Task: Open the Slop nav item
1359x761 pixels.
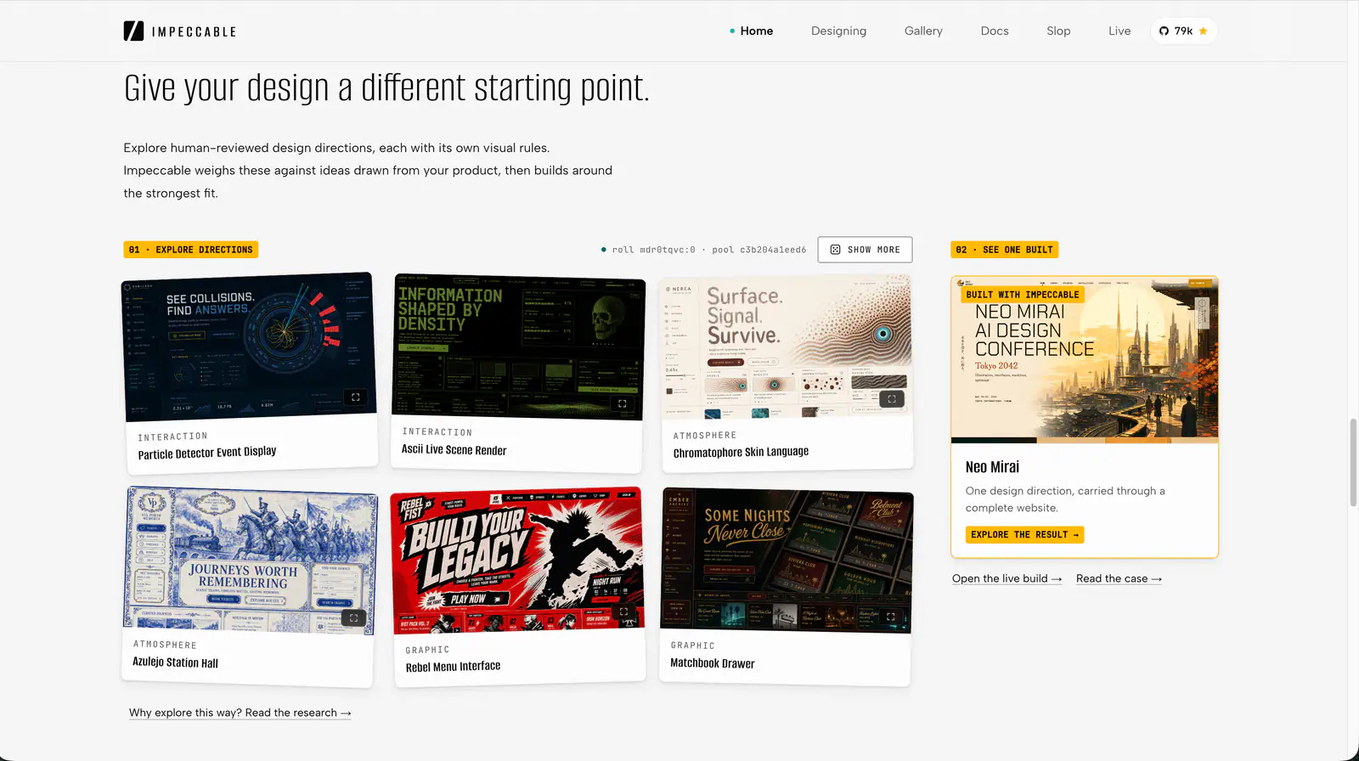Action: point(1058,31)
